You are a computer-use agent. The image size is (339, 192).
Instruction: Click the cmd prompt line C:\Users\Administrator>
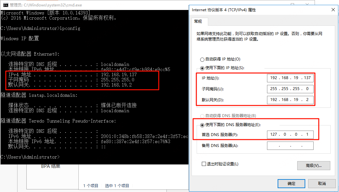click(30, 157)
